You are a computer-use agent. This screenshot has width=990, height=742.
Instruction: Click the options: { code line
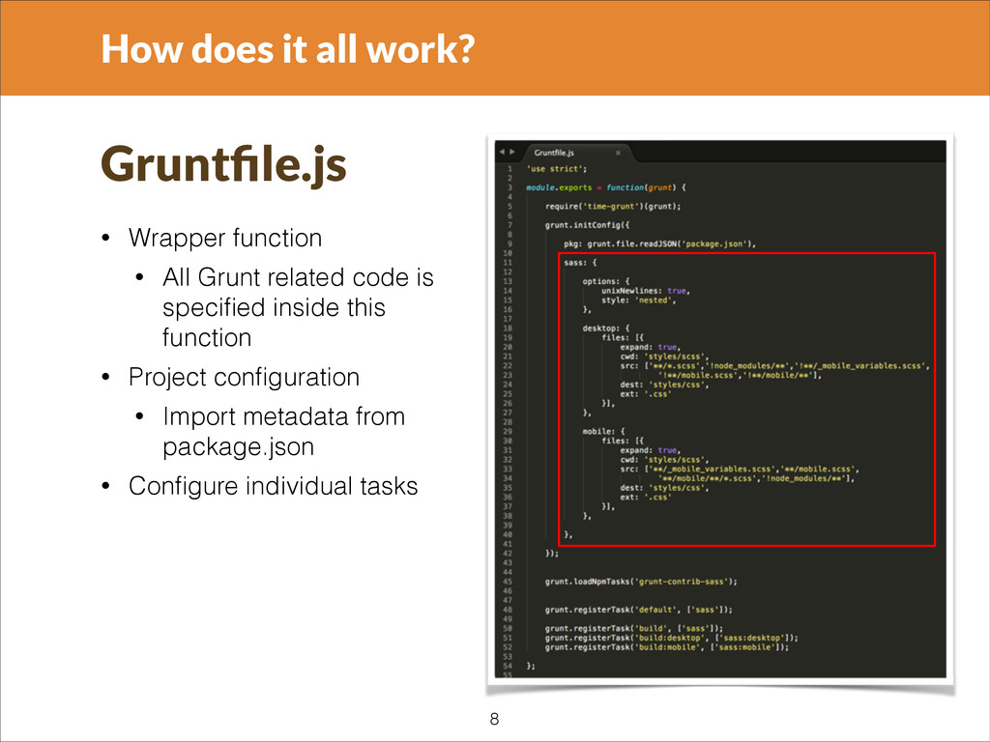pos(606,281)
